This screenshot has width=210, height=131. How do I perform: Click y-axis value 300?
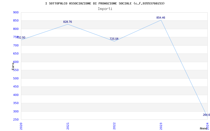pos(16,111)
